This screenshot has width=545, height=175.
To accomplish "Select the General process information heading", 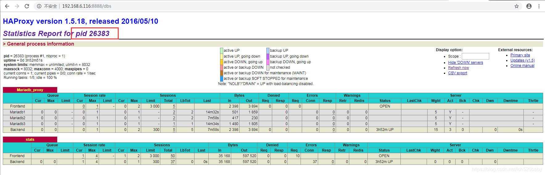I will 40,44.
